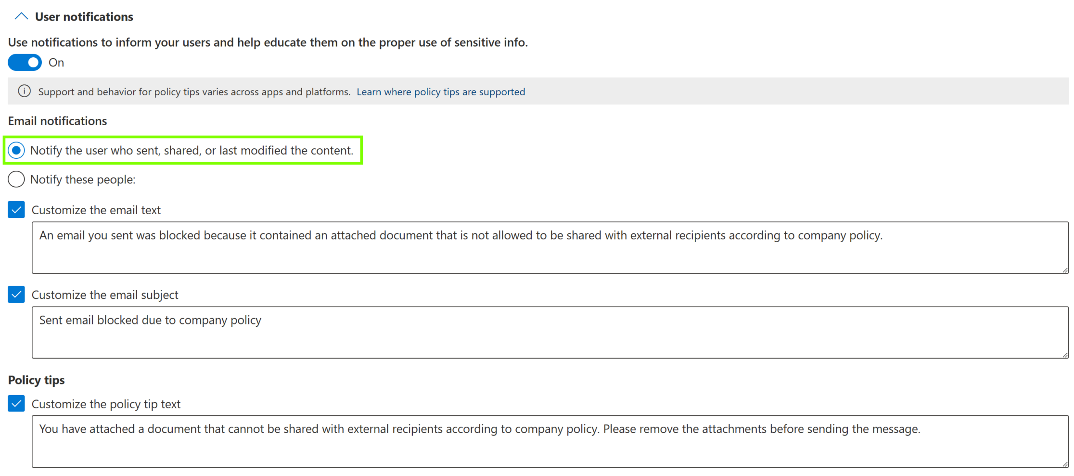Select the notify sender radio button
The image size is (1074, 476).
pyautogui.click(x=16, y=150)
